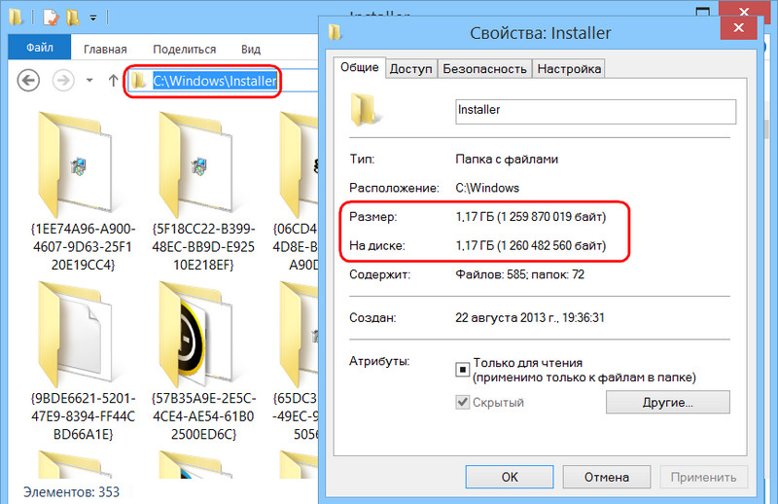Click the На диске value text
The height and width of the screenshot is (504, 778).
[530, 245]
